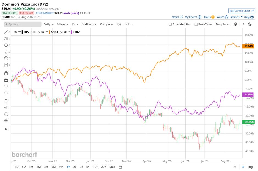Zoom in with the magnifier plus icon
258x171 pixels.
(6, 108)
